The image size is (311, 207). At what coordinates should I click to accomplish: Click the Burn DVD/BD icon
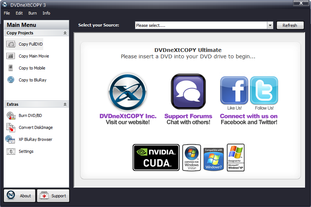click(x=11, y=115)
